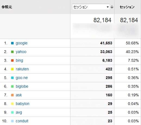This screenshot has width=141, height=125.
Task: Click the right-hand セッション column header
Action: tap(127, 7)
